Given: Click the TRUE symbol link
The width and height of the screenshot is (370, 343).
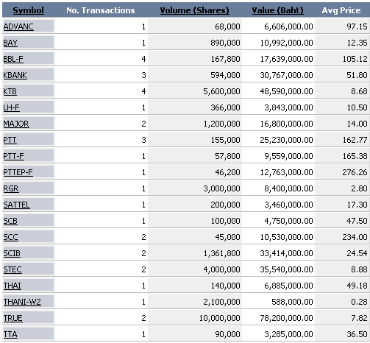Looking at the screenshot, I should 13,318.
